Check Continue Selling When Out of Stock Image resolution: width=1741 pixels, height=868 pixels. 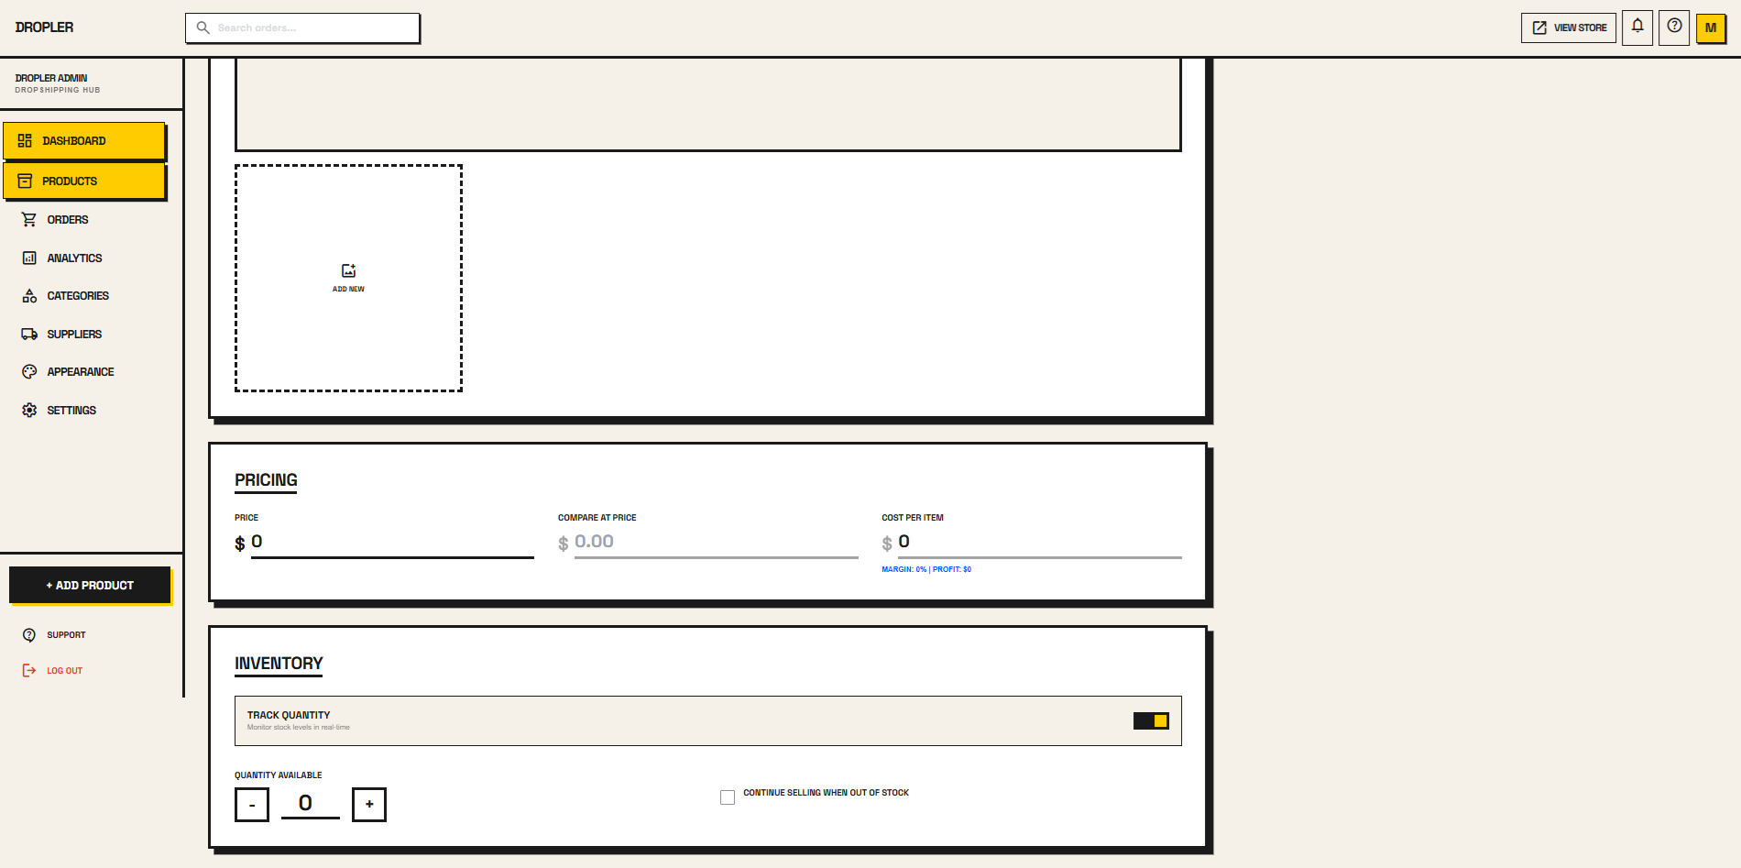coord(728,797)
